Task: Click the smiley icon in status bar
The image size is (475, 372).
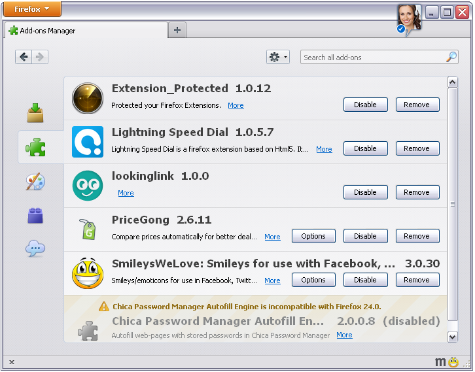Action: pos(453,362)
